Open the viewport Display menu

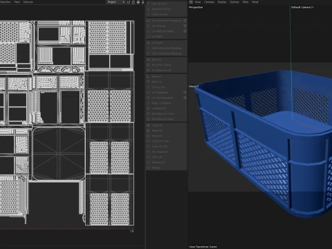click(222, 2)
